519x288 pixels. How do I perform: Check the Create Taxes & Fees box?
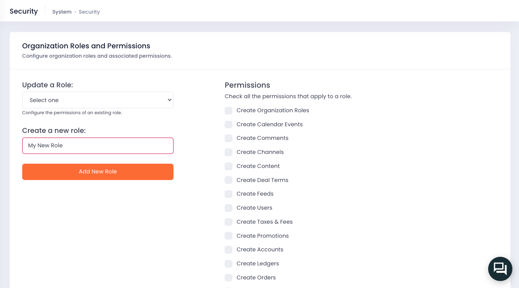229,222
